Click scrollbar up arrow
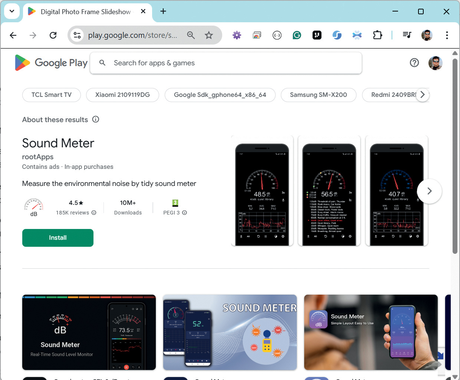This screenshot has width=460, height=380. pyautogui.click(x=455, y=53)
